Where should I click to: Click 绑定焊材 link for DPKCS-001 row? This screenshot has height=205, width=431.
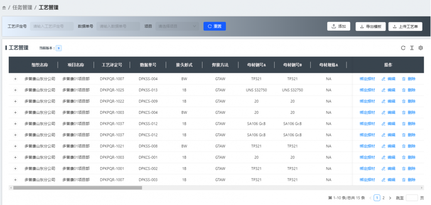(367, 157)
